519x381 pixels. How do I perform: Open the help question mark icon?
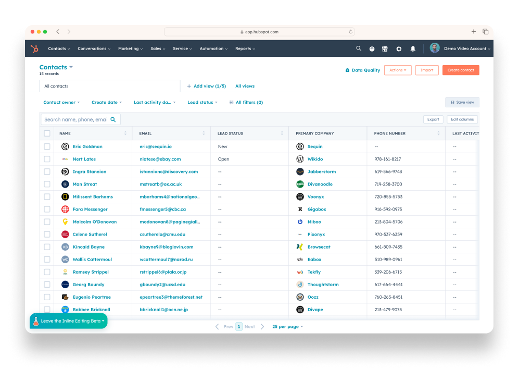tap(372, 48)
